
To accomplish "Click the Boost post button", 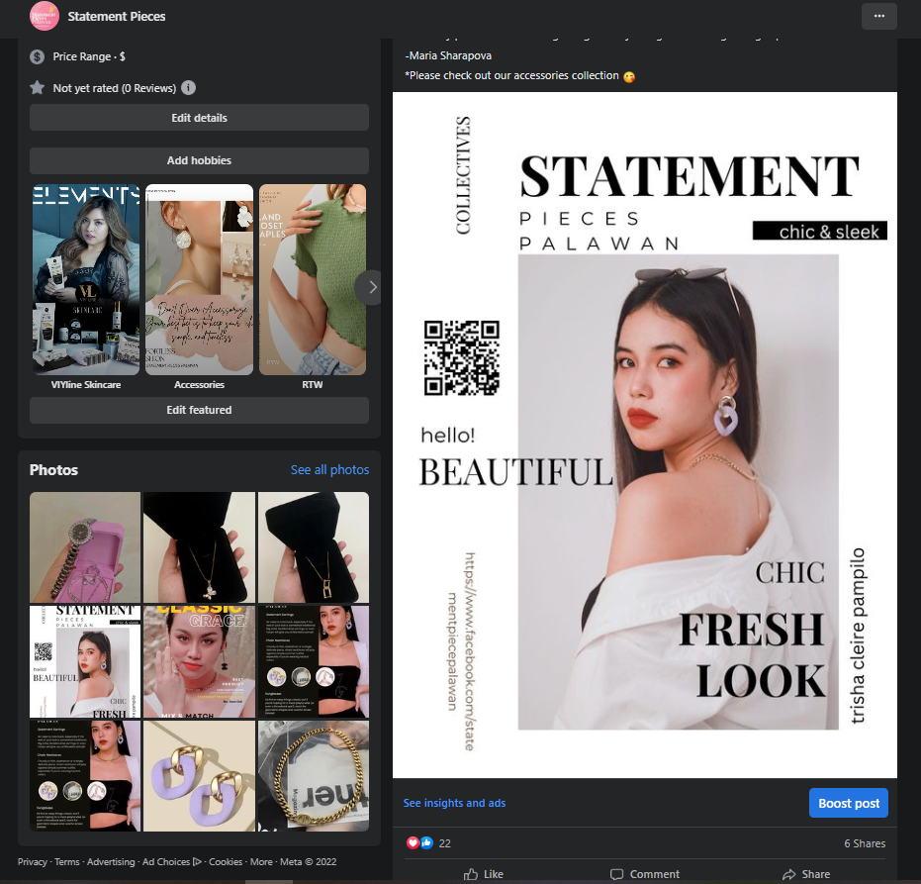I will point(848,803).
